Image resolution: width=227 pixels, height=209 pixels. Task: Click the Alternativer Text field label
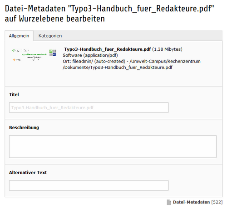pyautogui.click(x=28, y=173)
